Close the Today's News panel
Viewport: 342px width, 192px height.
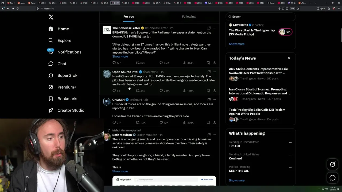click(x=289, y=58)
